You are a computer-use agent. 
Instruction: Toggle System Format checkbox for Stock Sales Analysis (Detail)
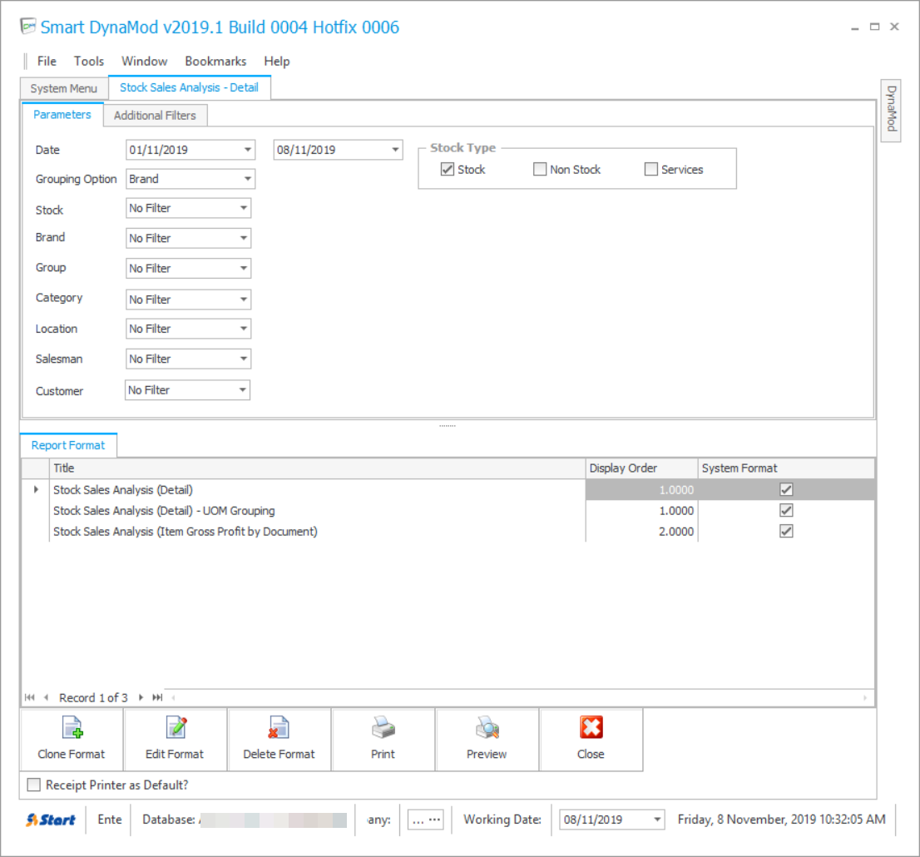click(786, 489)
